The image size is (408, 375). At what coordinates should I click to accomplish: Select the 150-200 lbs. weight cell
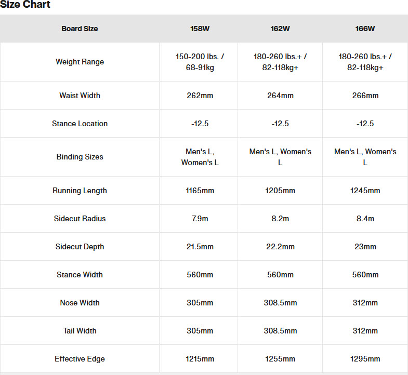[200, 62]
